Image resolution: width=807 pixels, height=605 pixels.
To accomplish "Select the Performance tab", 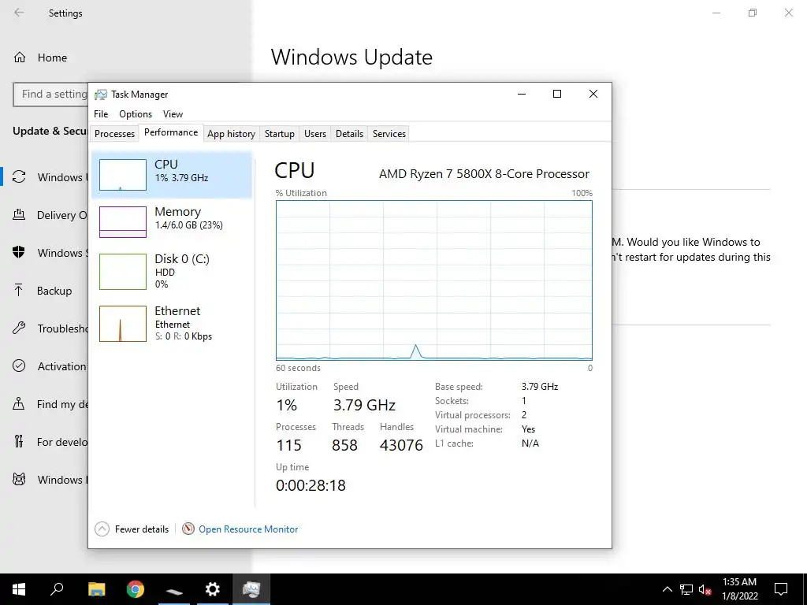I will pos(171,132).
